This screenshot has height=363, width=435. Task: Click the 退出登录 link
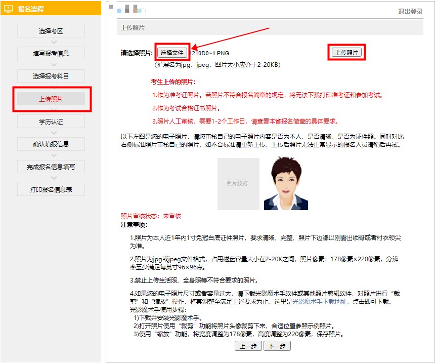[x=410, y=12]
